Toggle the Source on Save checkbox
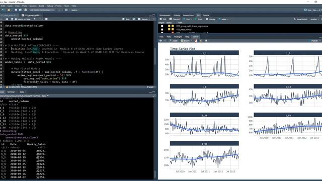The height and width of the screenshot is (181, 322). click(x=16, y=19)
